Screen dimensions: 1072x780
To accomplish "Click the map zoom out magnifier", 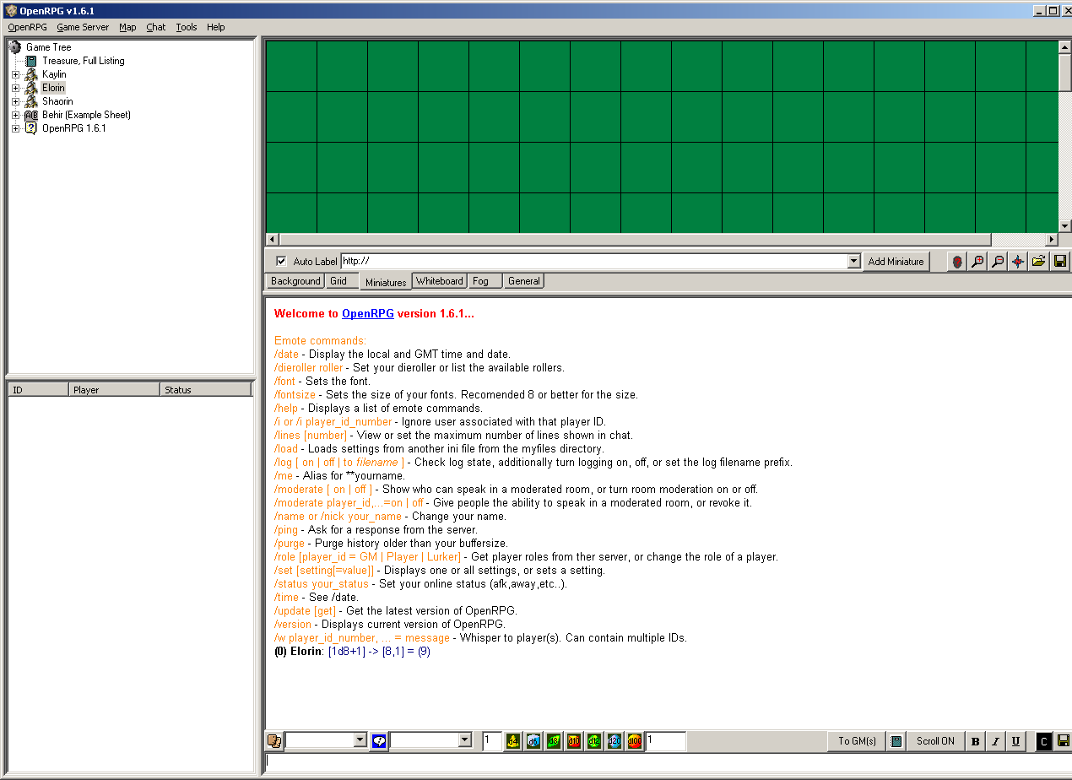I will (x=998, y=262).
